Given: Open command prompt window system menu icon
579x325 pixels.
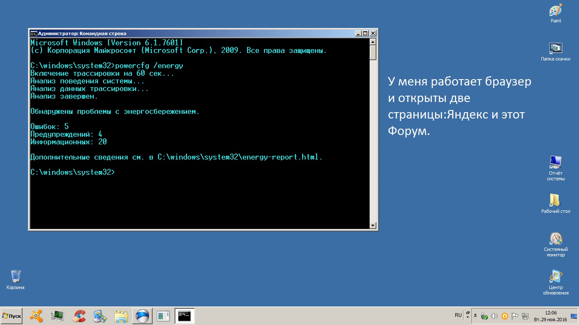Looking at the screenshot, I should [x=33, y=33].
